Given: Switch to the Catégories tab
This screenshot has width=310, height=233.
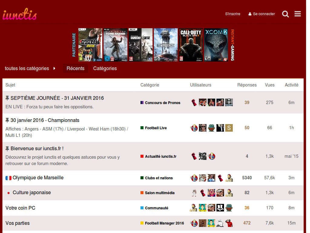Looking at the screenshot, I should pos(105,68).
